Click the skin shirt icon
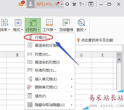Image resolution: width=124 pixels, height=110 pixels. point(74,4)
